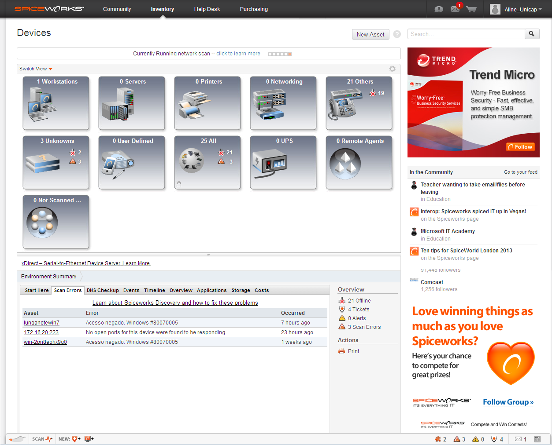Screen dimensions: 552x445
Task: Open the Follow Group link
Action: tap(508, 402)
